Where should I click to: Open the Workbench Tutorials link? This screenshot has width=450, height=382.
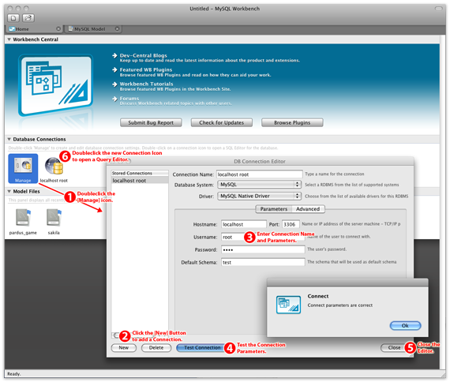click(x=146, y=84)
